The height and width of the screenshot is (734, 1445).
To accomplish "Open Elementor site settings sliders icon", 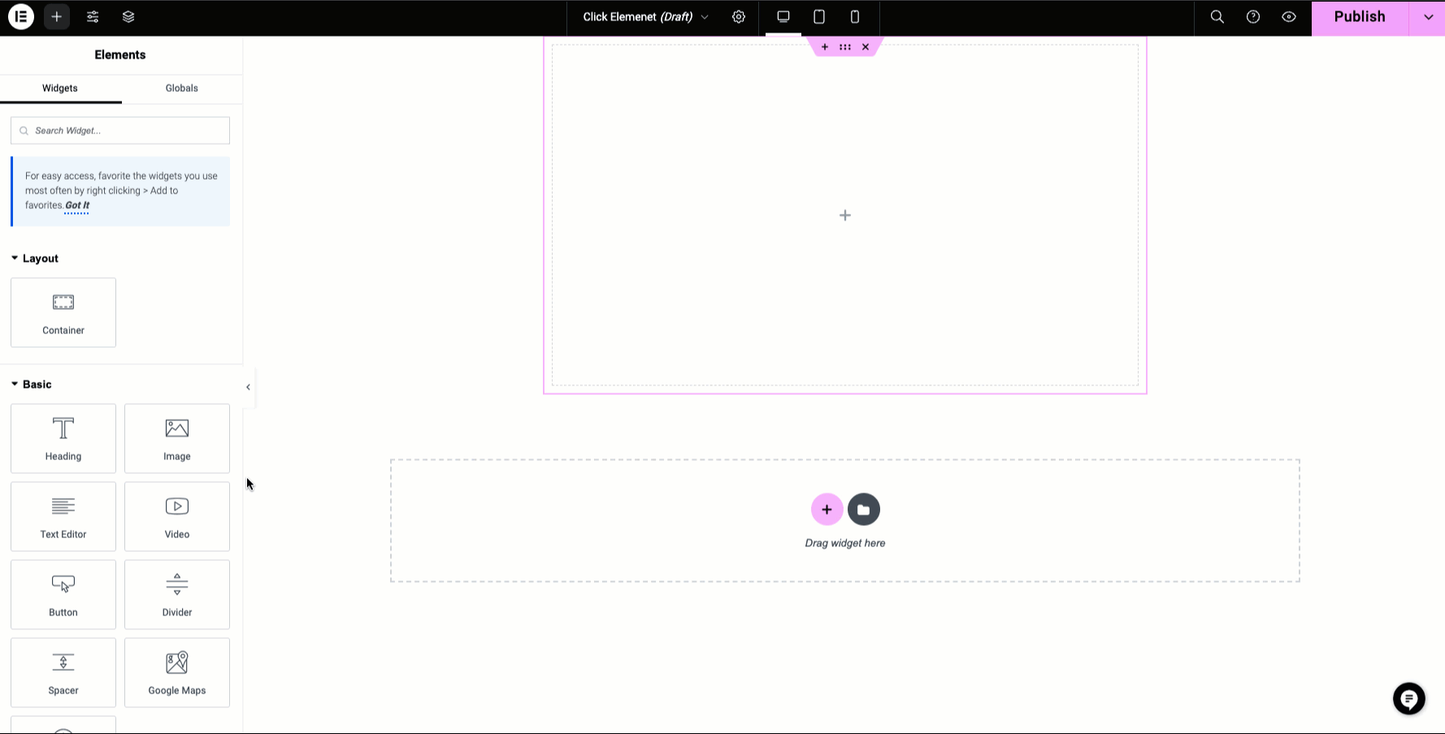I will tap(92, 16).
